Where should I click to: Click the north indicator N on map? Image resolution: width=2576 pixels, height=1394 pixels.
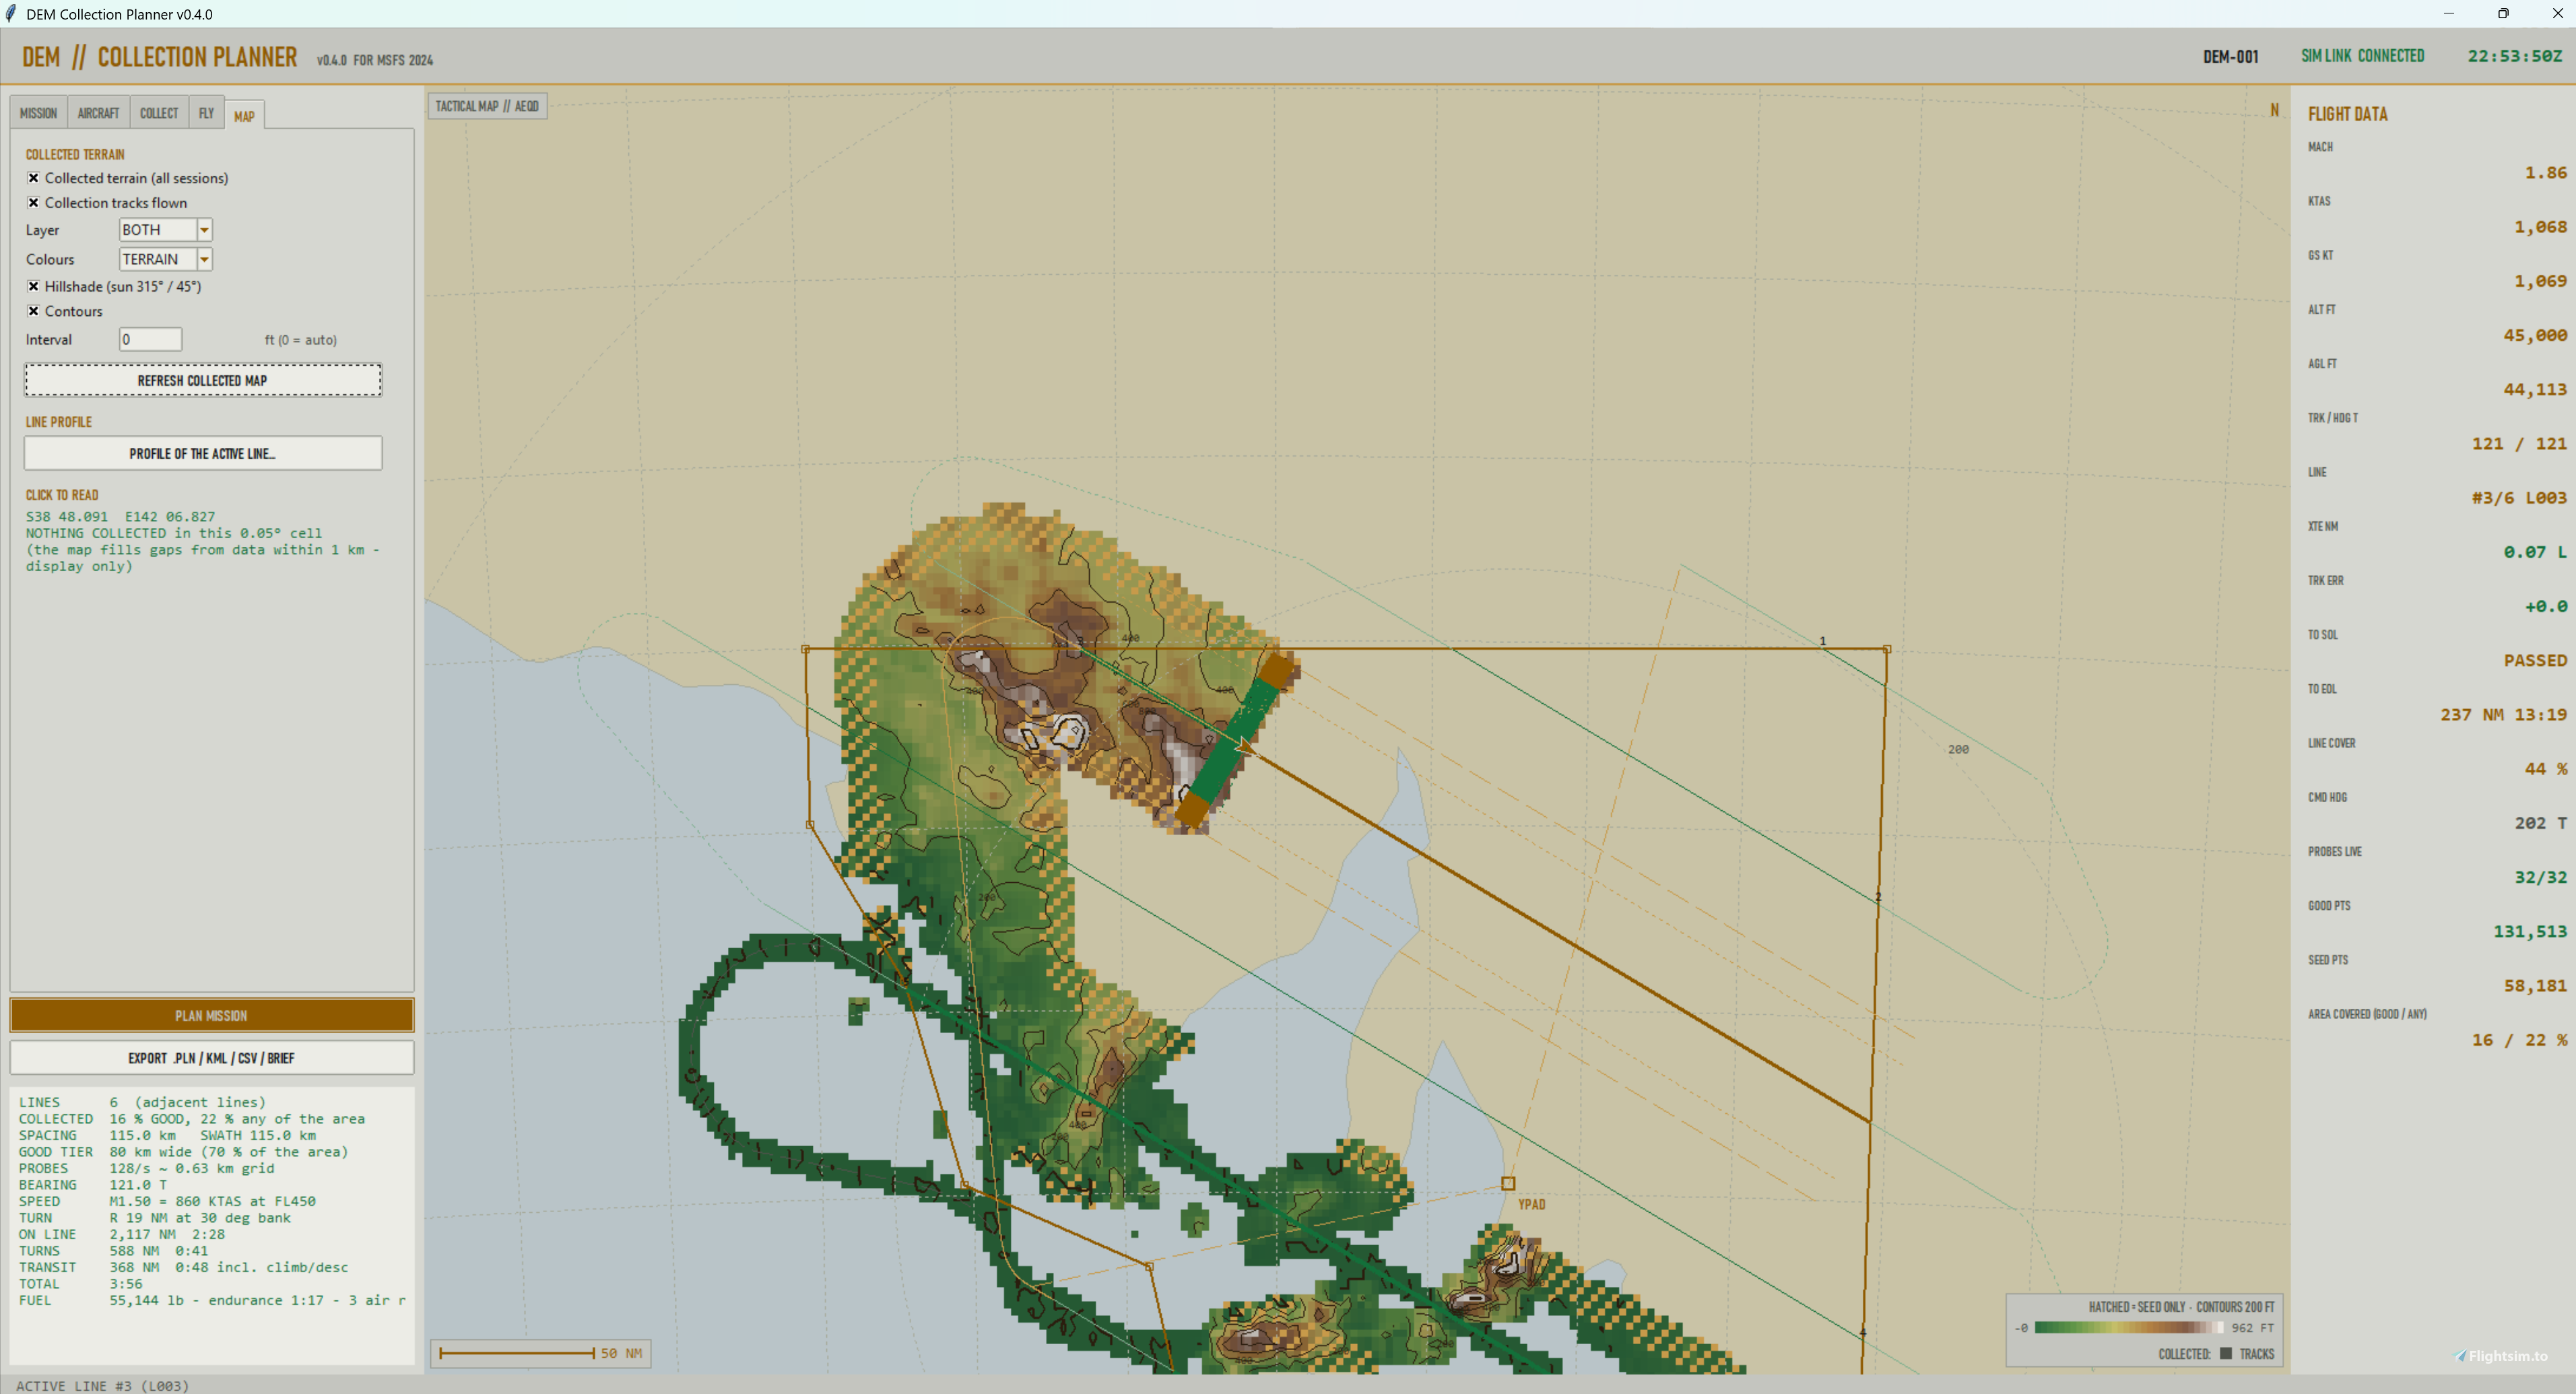(x=2274, y=110)
